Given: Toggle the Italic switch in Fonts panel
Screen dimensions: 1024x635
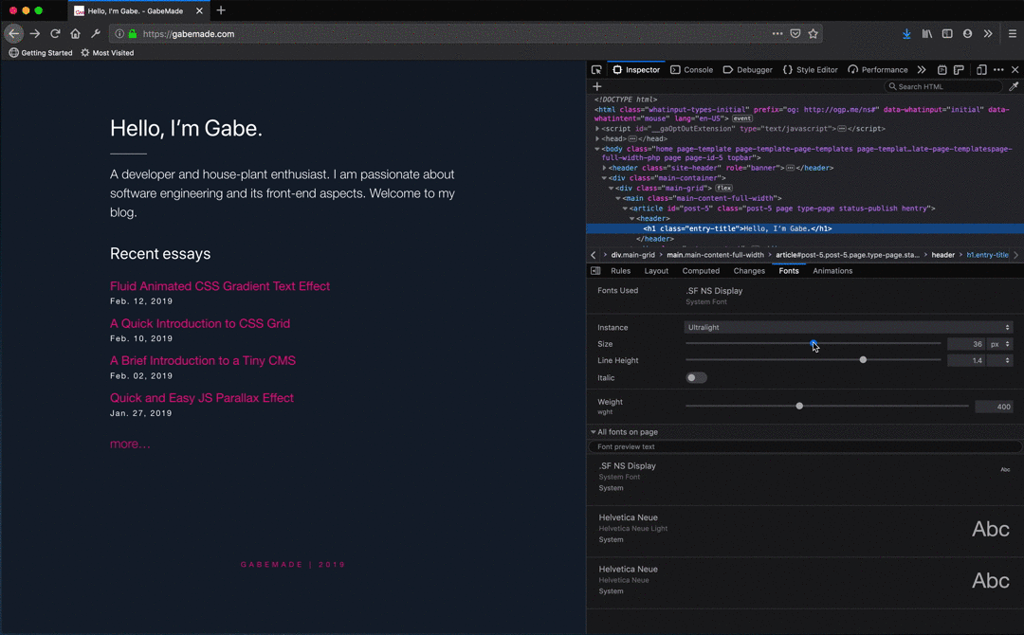Looking at the screenshot, I should coord(696,378).
